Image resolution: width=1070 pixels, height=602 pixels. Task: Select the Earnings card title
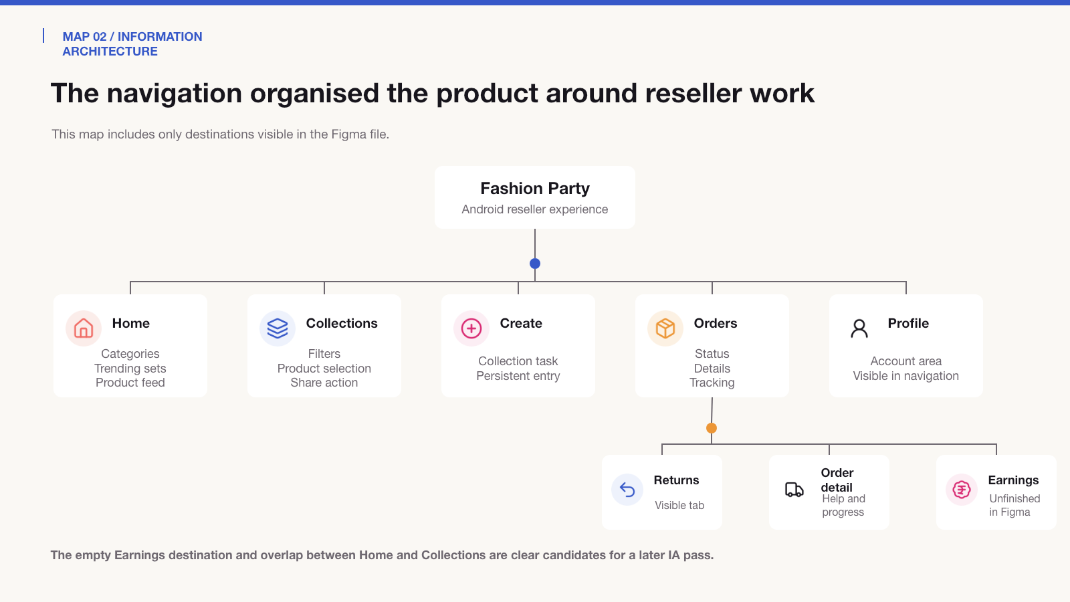(x=1013, y=480)
